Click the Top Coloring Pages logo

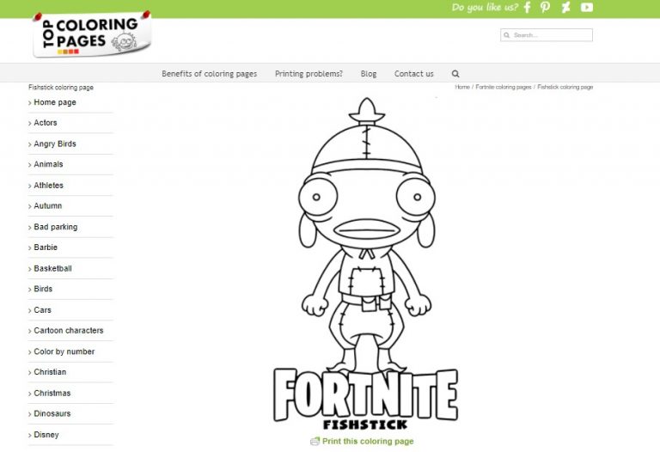pos(92,35)
